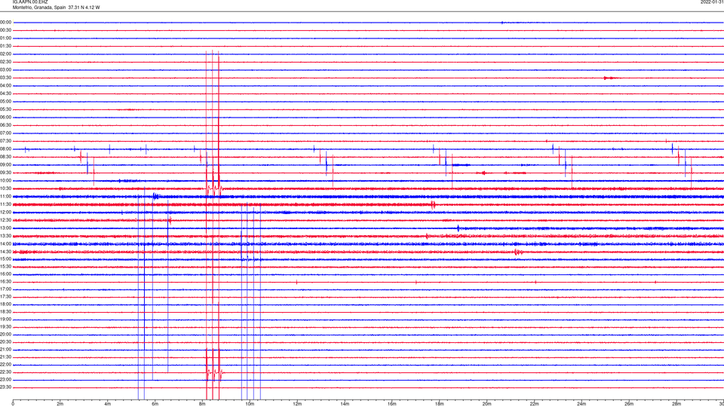Select the 15:30 time row label

(5, 267)
